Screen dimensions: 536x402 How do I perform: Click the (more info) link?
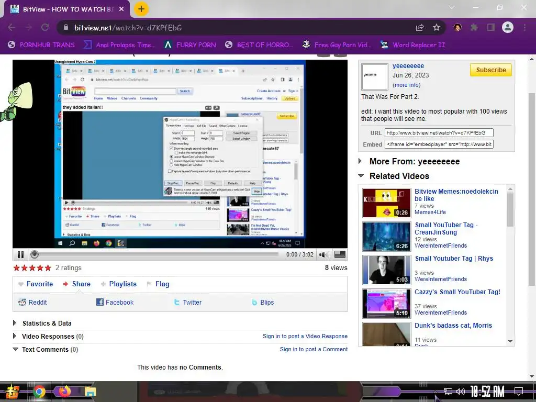[406, 85]
